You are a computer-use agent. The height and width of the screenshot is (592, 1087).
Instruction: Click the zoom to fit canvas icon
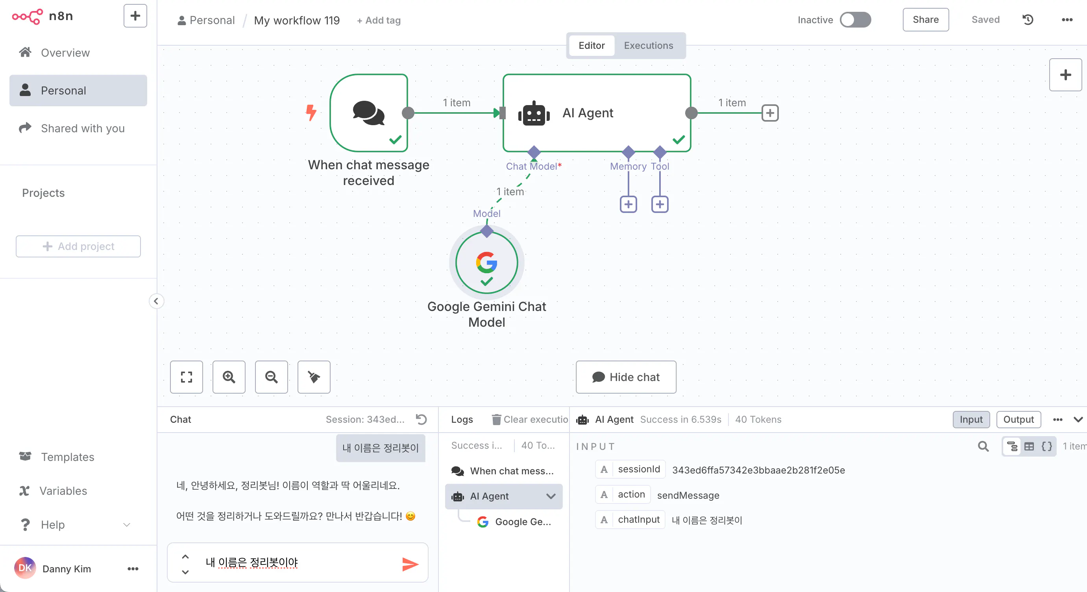[x=186, y=377]
